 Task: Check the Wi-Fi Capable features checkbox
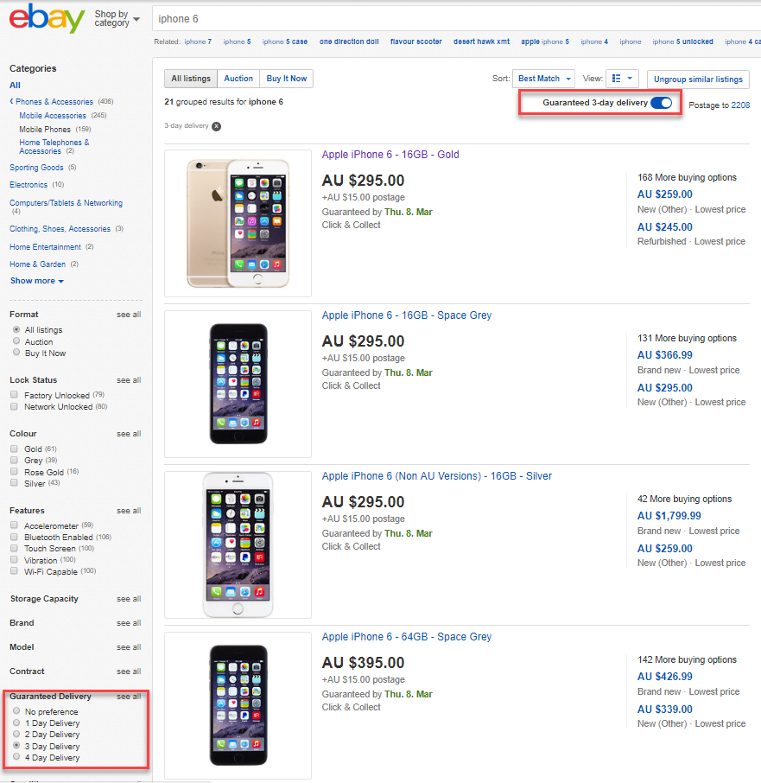pyautogui.click(x=14, y=571)
